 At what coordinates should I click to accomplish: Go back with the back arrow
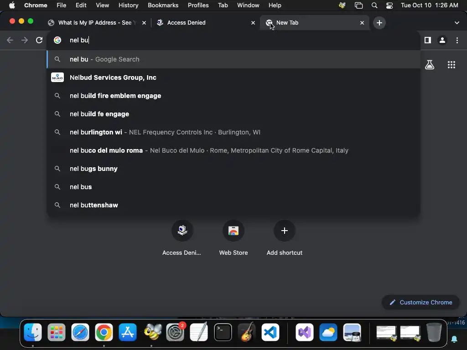coord(10,40)
